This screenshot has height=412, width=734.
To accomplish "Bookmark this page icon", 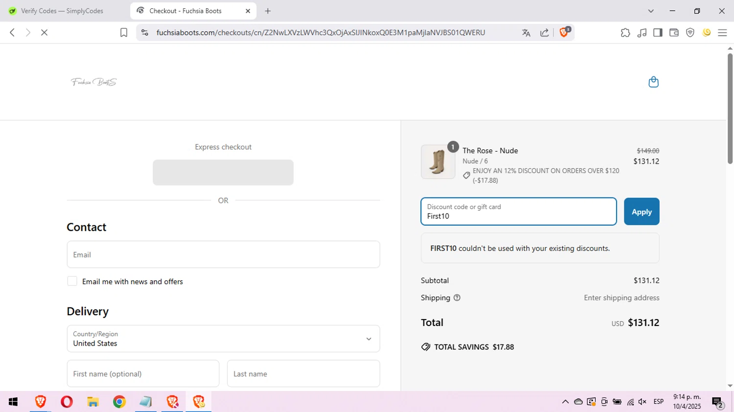I will [124, 33].
